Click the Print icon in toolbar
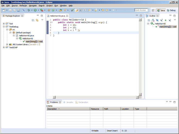The image size is (179, 134). [x=18, y=10]
